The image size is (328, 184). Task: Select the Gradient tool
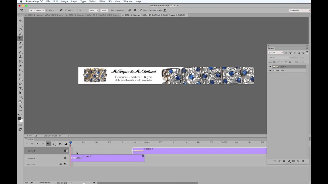tap(20, 70)
